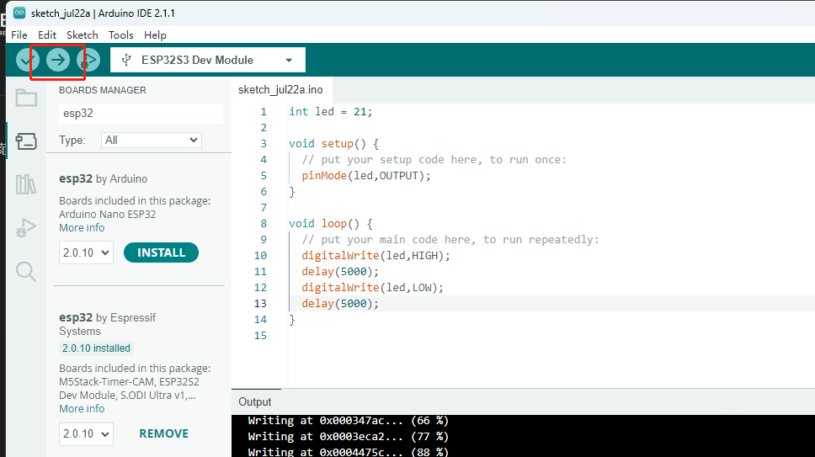Click output line 'Writing at 0x000347ac... (66 %)'
The height and width of the screenshot is (457, 815).
(349, 421)
